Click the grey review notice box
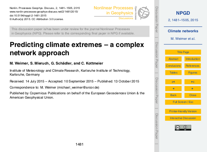Viewport: 207px width, 152px height. tap(79, 31)
